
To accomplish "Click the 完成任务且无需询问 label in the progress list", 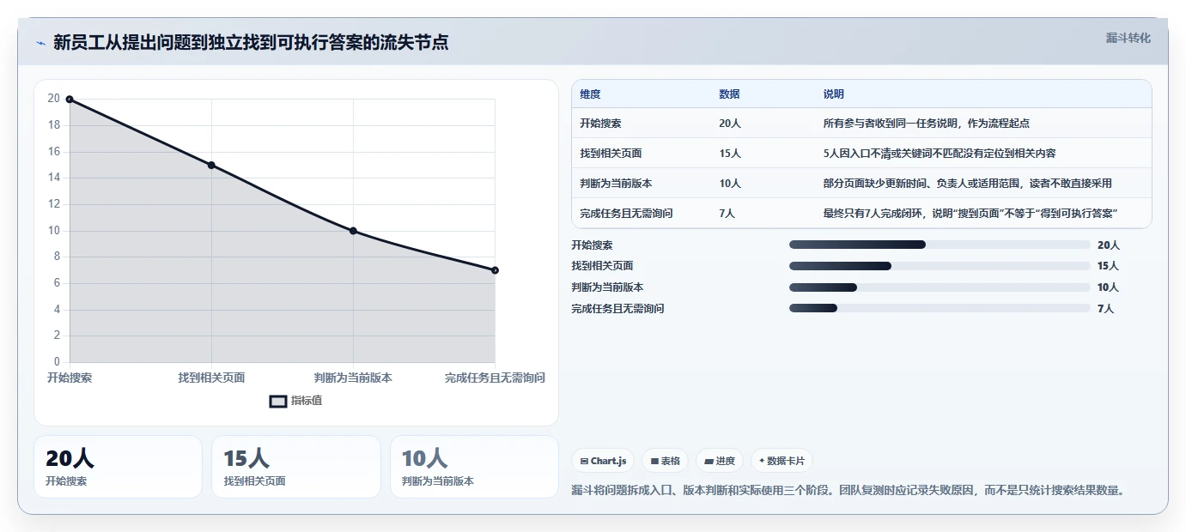I will coord(617,308).
